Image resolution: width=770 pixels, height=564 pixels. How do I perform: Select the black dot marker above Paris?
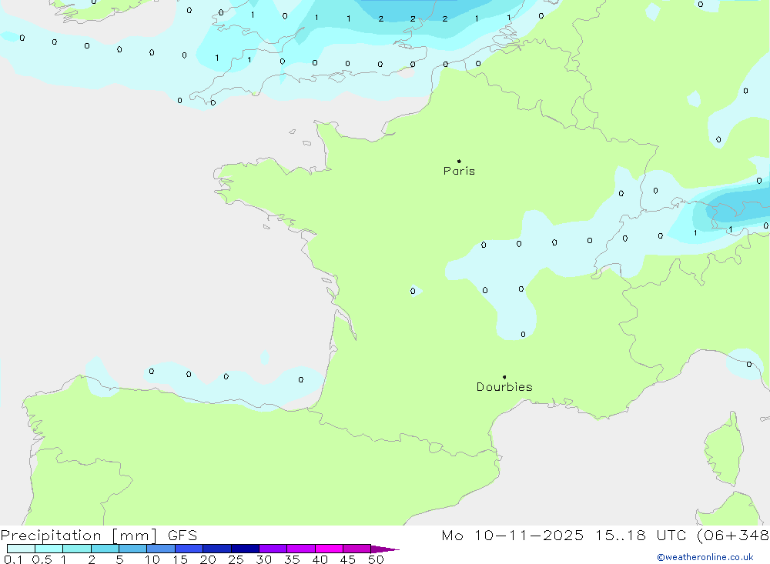click(459, 161)
